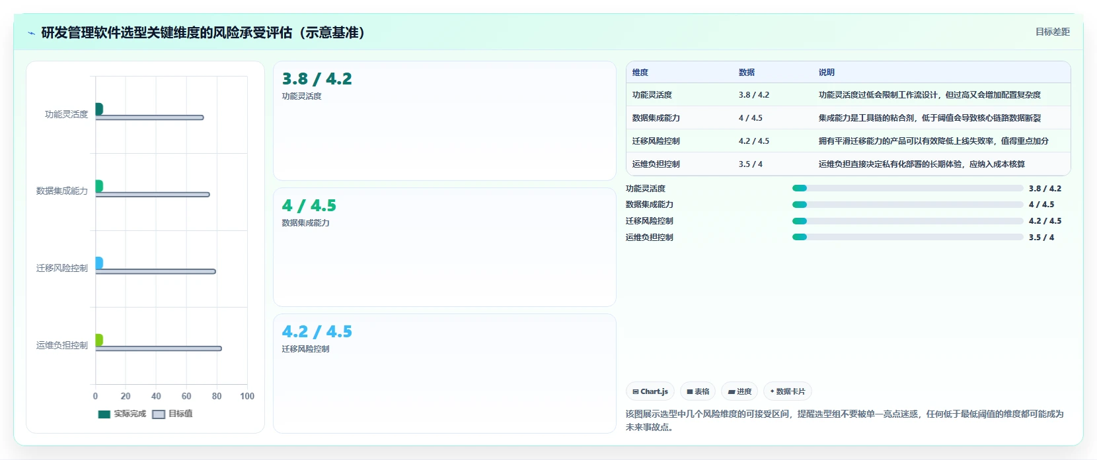Click the 集成能力是工具链的粘合剂 description
This screenshot has width=1097, height=460.
(x=929, y=118)
